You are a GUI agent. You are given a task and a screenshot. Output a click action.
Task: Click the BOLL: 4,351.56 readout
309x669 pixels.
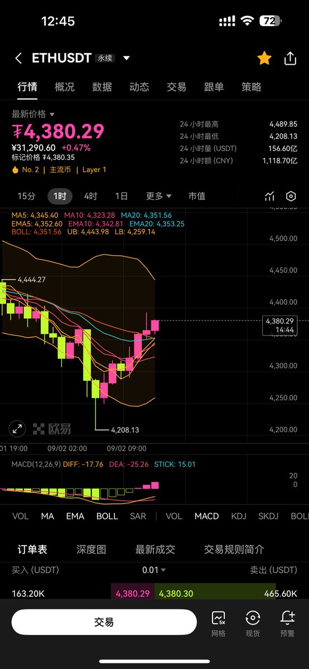point(37,232)
